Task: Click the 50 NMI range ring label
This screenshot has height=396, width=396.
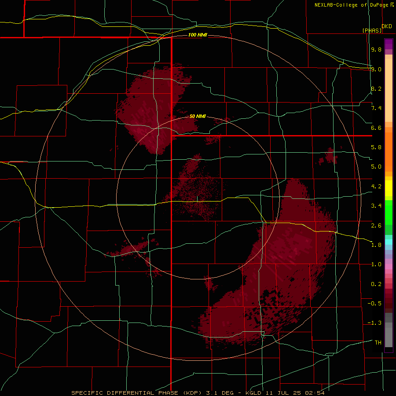Action: coord(198,116)
